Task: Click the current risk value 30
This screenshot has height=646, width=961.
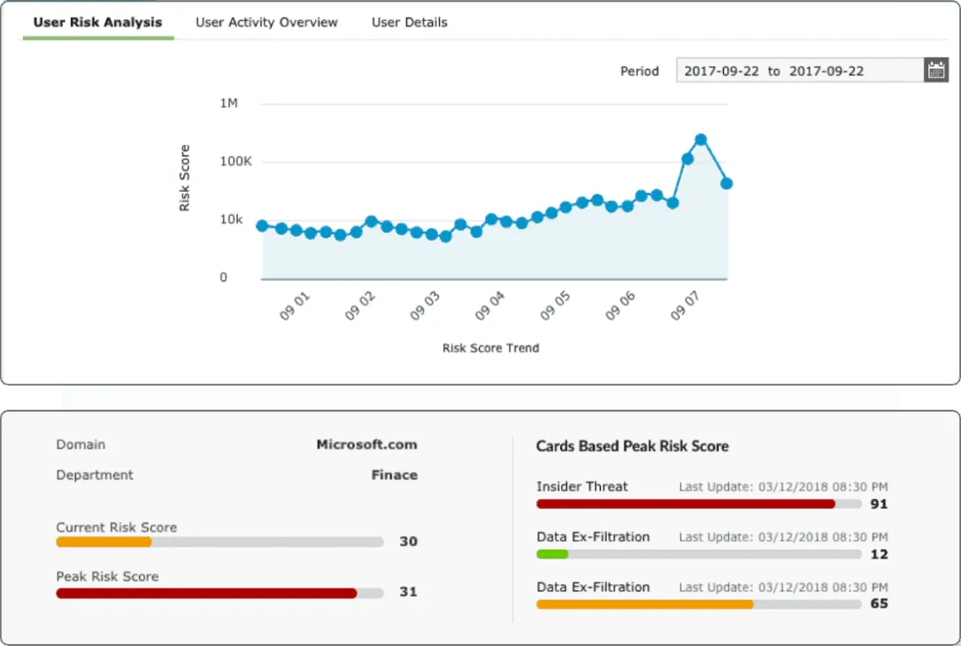Action: (x=408, y=542)
